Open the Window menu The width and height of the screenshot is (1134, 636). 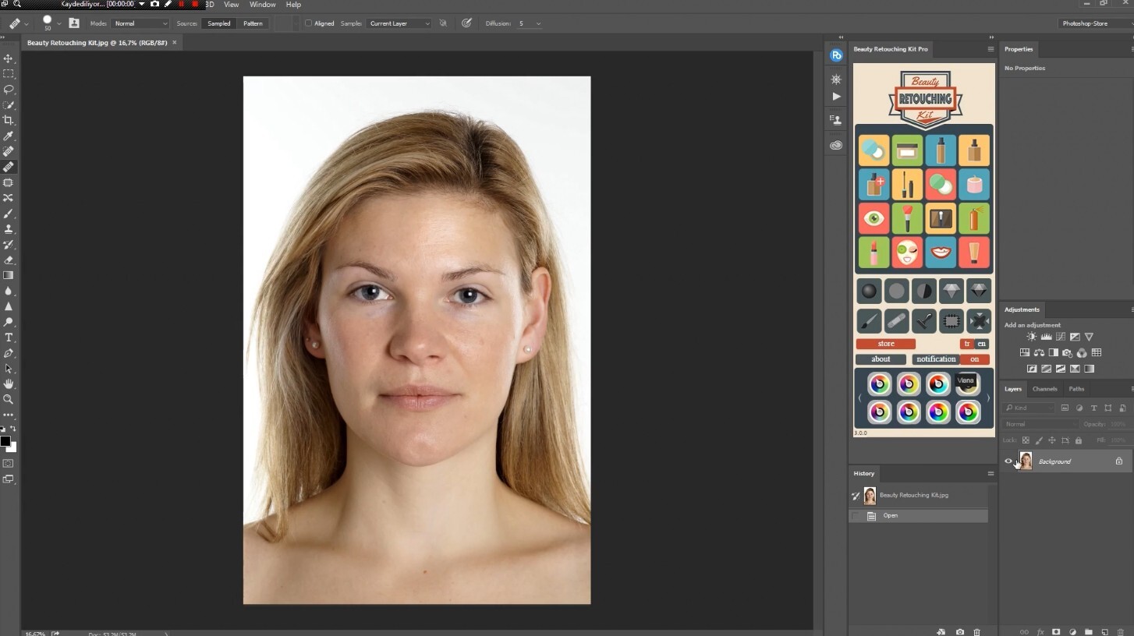262,5
